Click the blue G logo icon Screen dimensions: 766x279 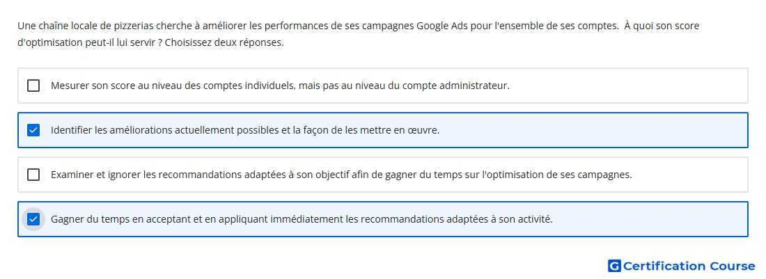(x=614, y=266)
